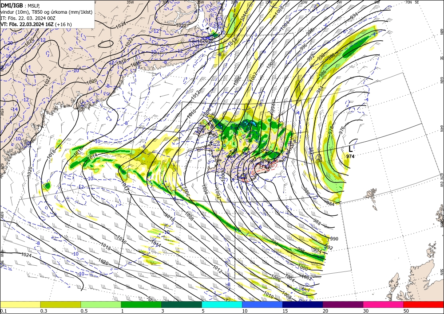Screen dimensions: 444x314
Task: Click the 974 central pressure value
Action: click(x=350, y=156)
